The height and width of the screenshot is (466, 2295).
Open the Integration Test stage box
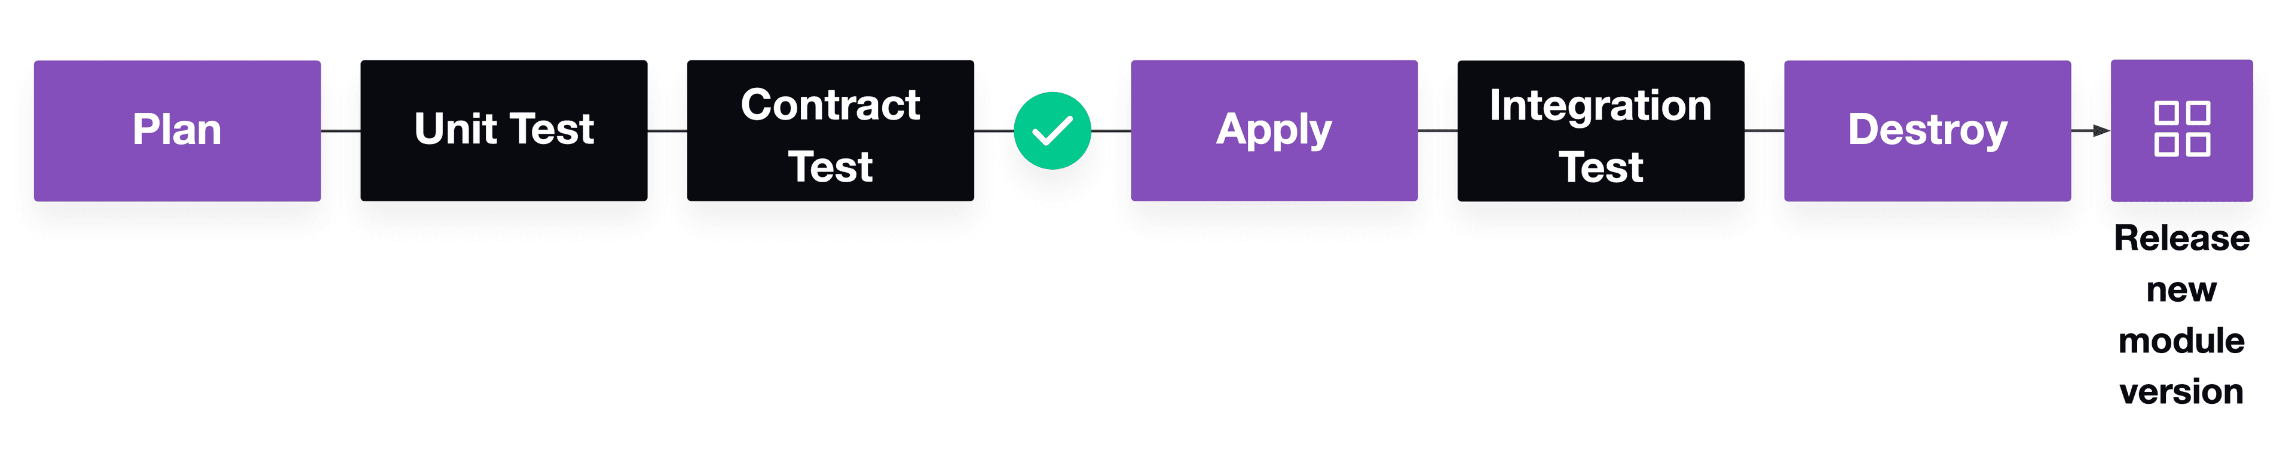click(1600, 131)
